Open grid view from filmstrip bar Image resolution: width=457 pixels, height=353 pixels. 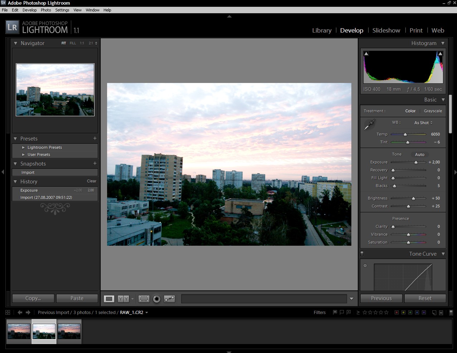tap(8, 312)
